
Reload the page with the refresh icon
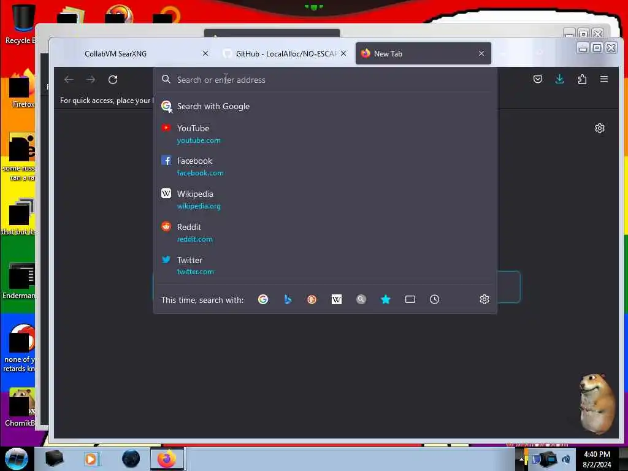[x=113, y=80]
